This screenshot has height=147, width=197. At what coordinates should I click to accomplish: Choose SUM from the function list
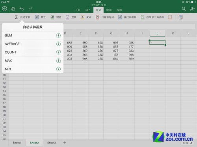pyautogui.click(x=33, y=35)
